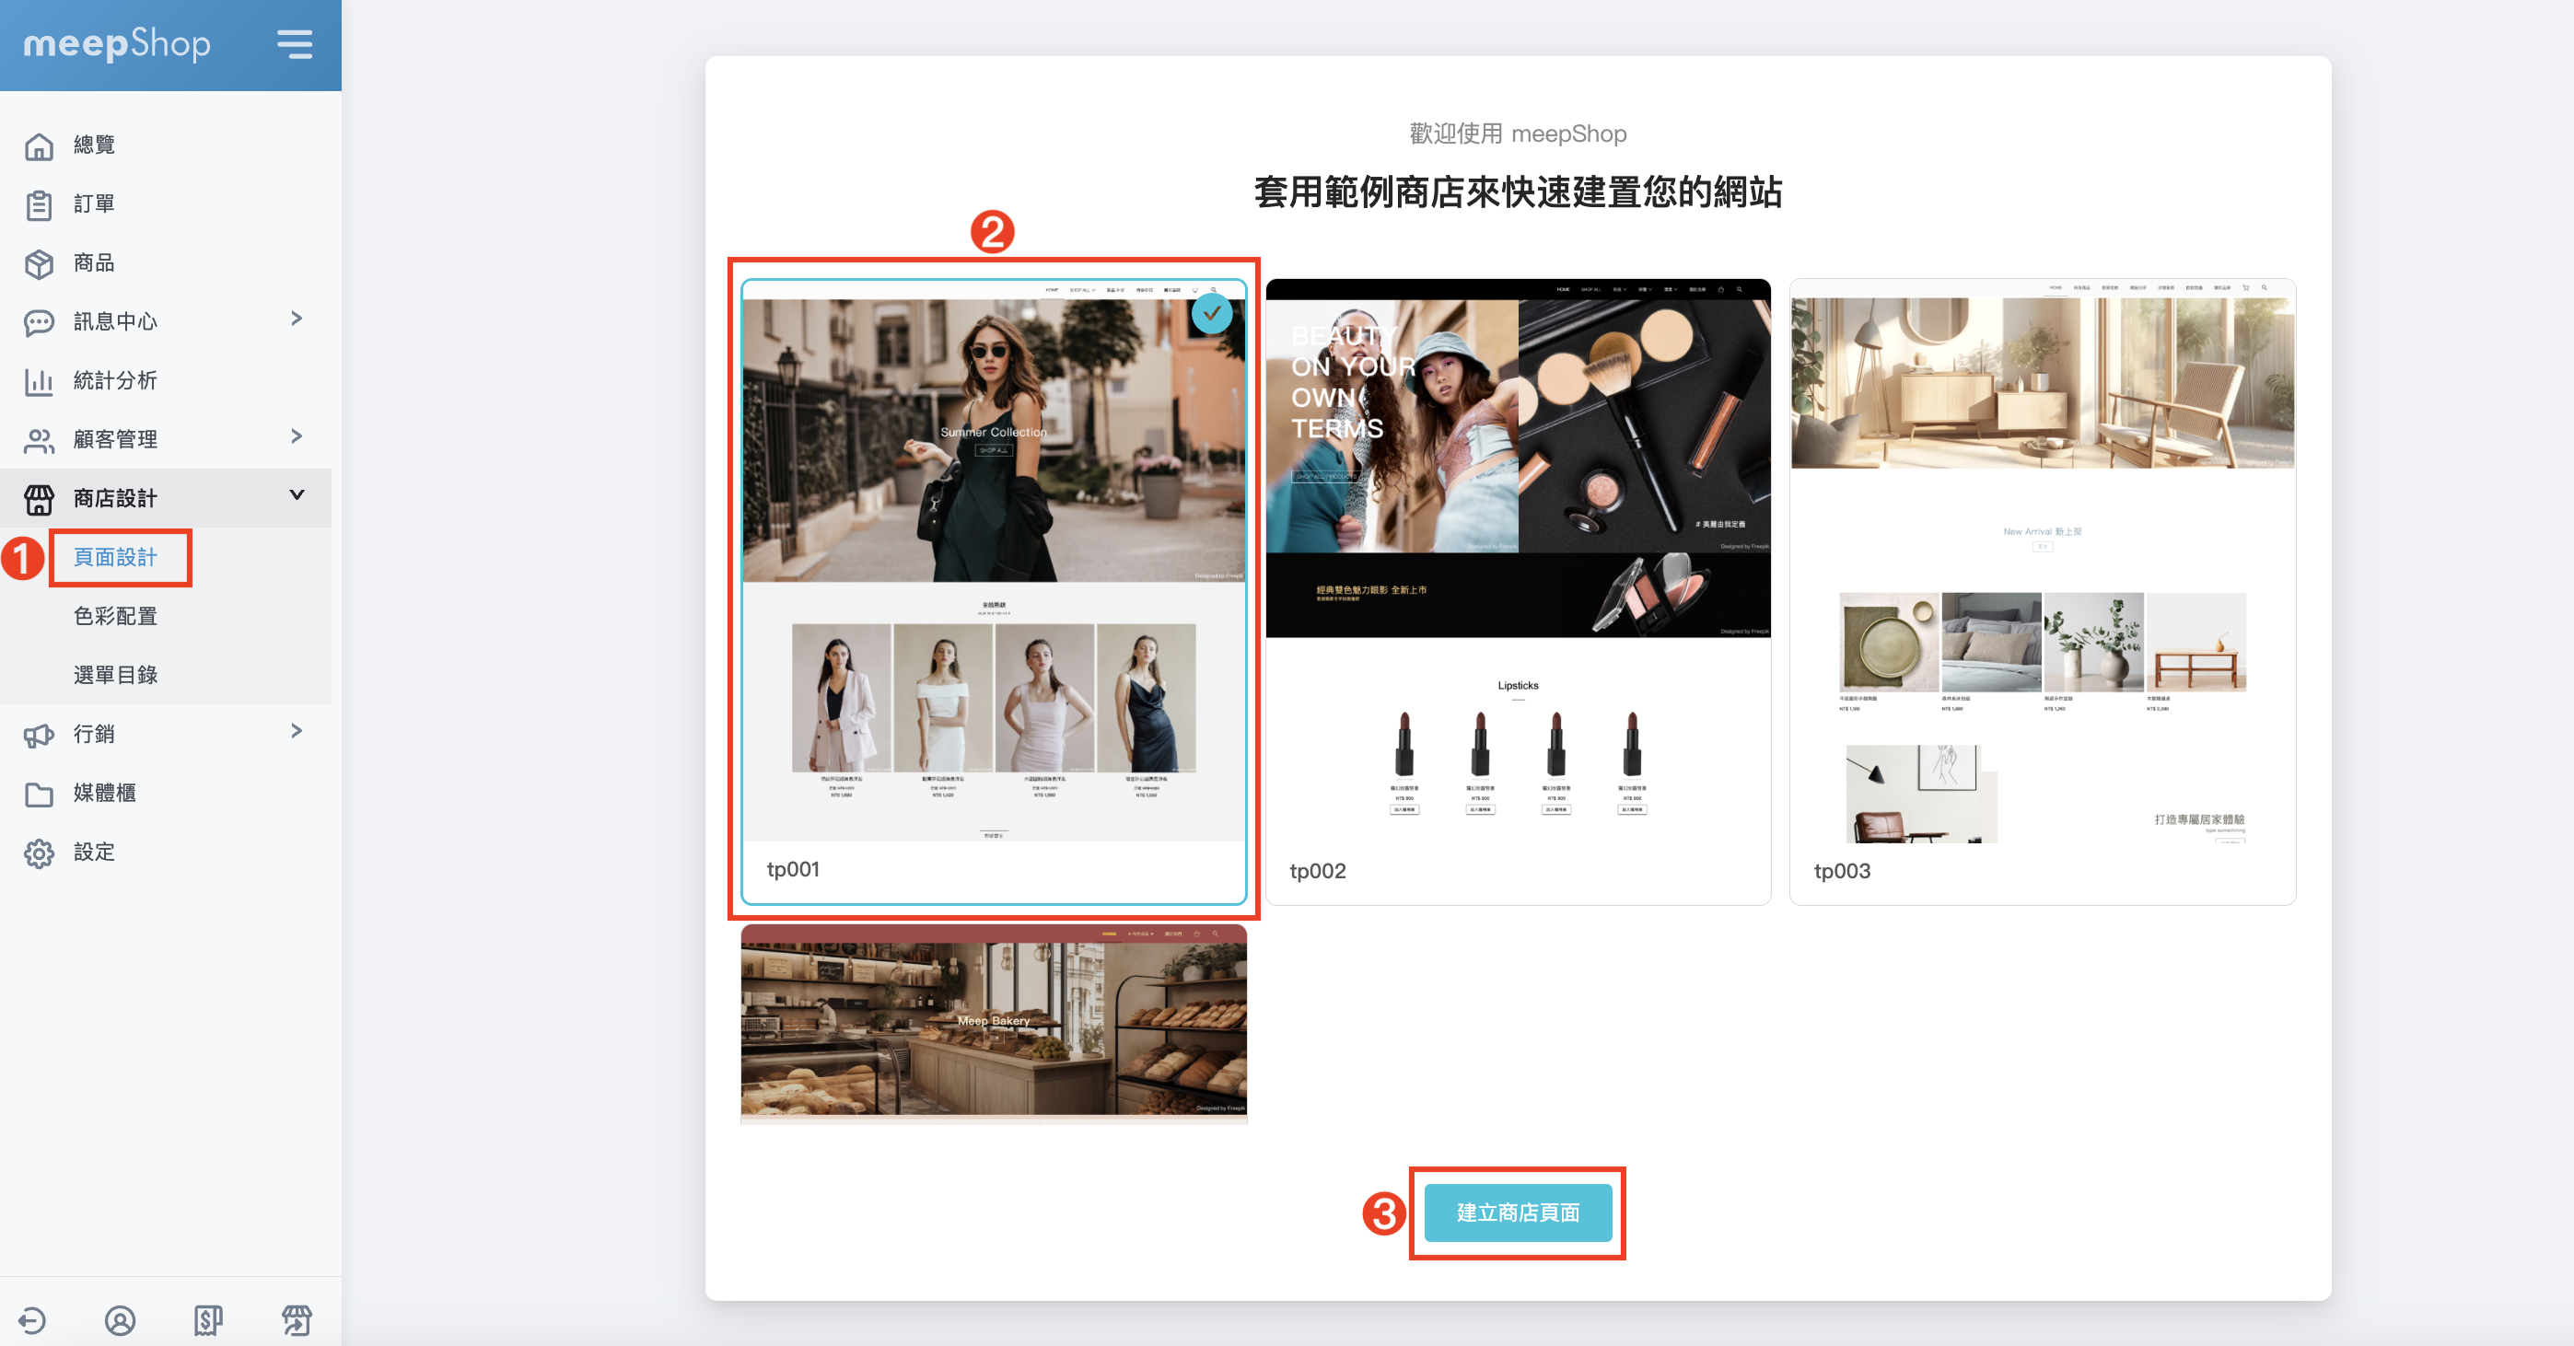Click the 訂單 clipboard icon
2574x1346 pixels.
pyautogui.click(x=39, y=205)
